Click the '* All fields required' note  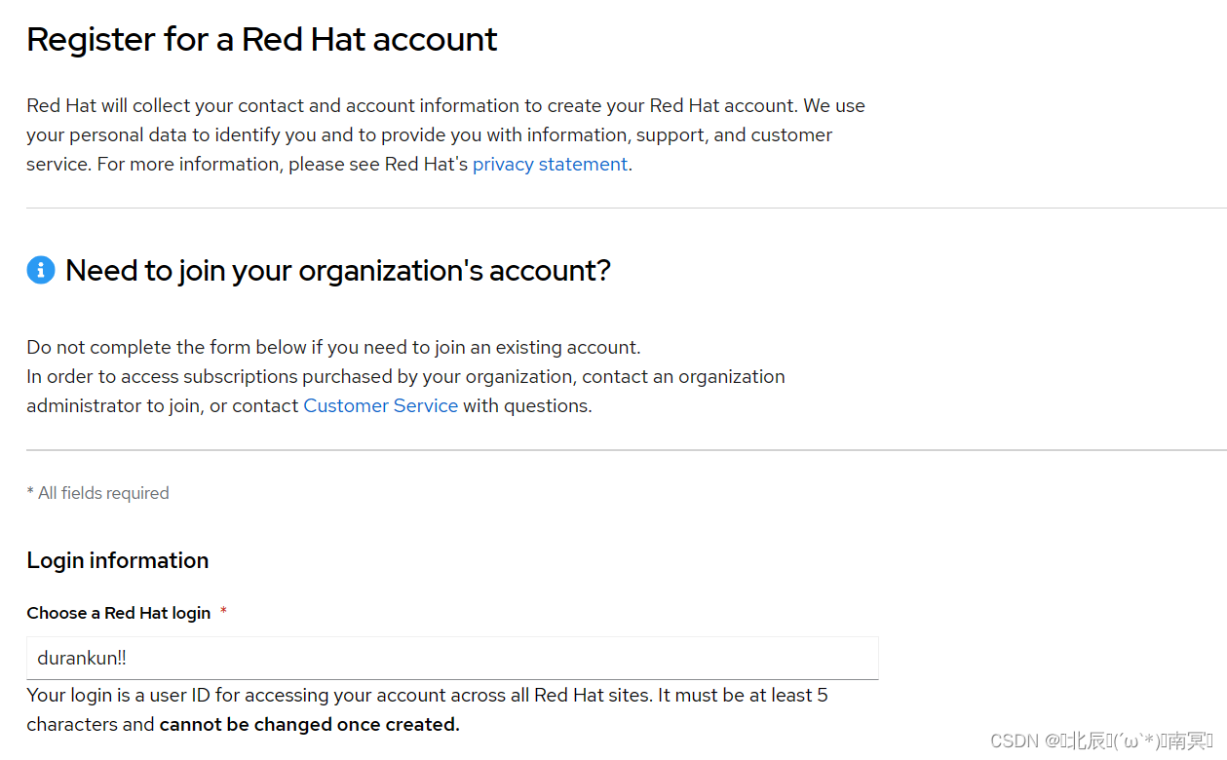[97, 493]
